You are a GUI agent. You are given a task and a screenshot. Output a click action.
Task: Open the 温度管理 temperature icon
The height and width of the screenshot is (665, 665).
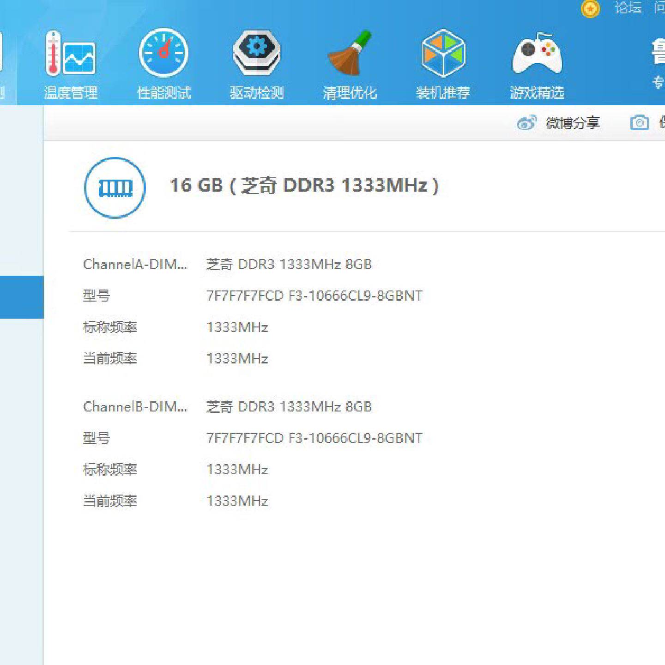(70, 53)
